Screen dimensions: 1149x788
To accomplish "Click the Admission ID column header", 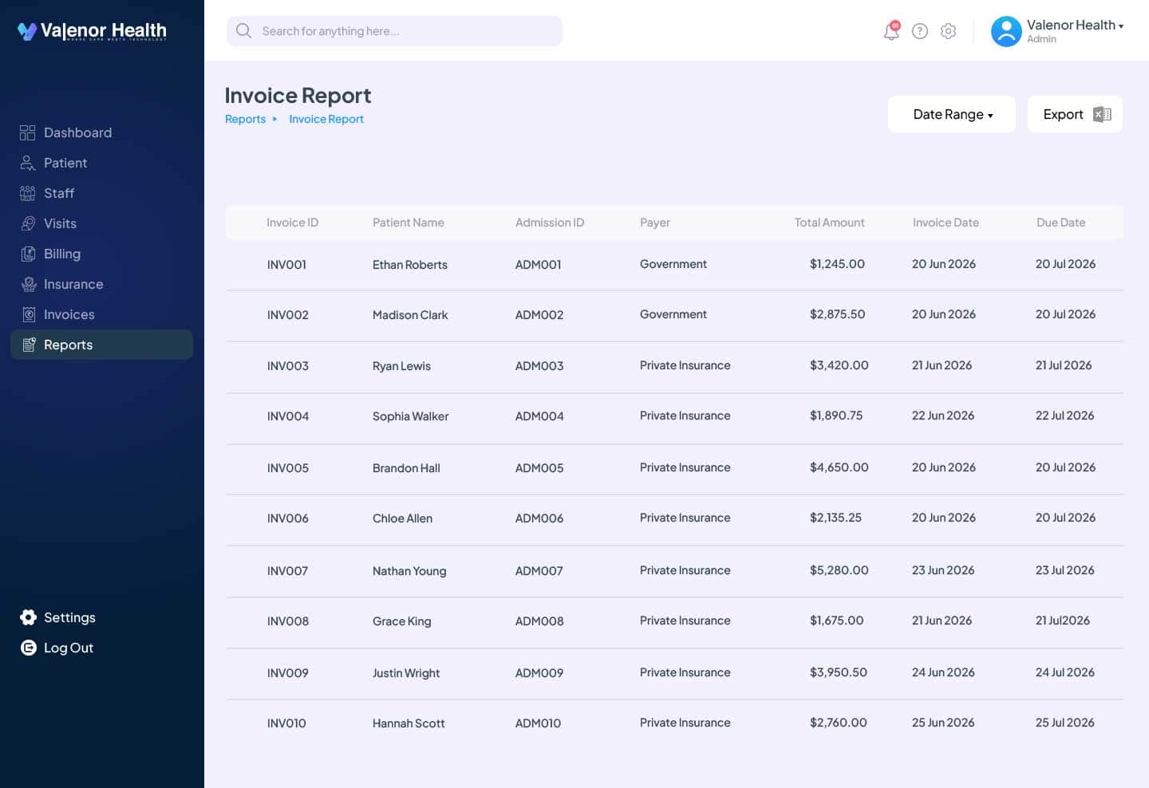I will [550, 223].
